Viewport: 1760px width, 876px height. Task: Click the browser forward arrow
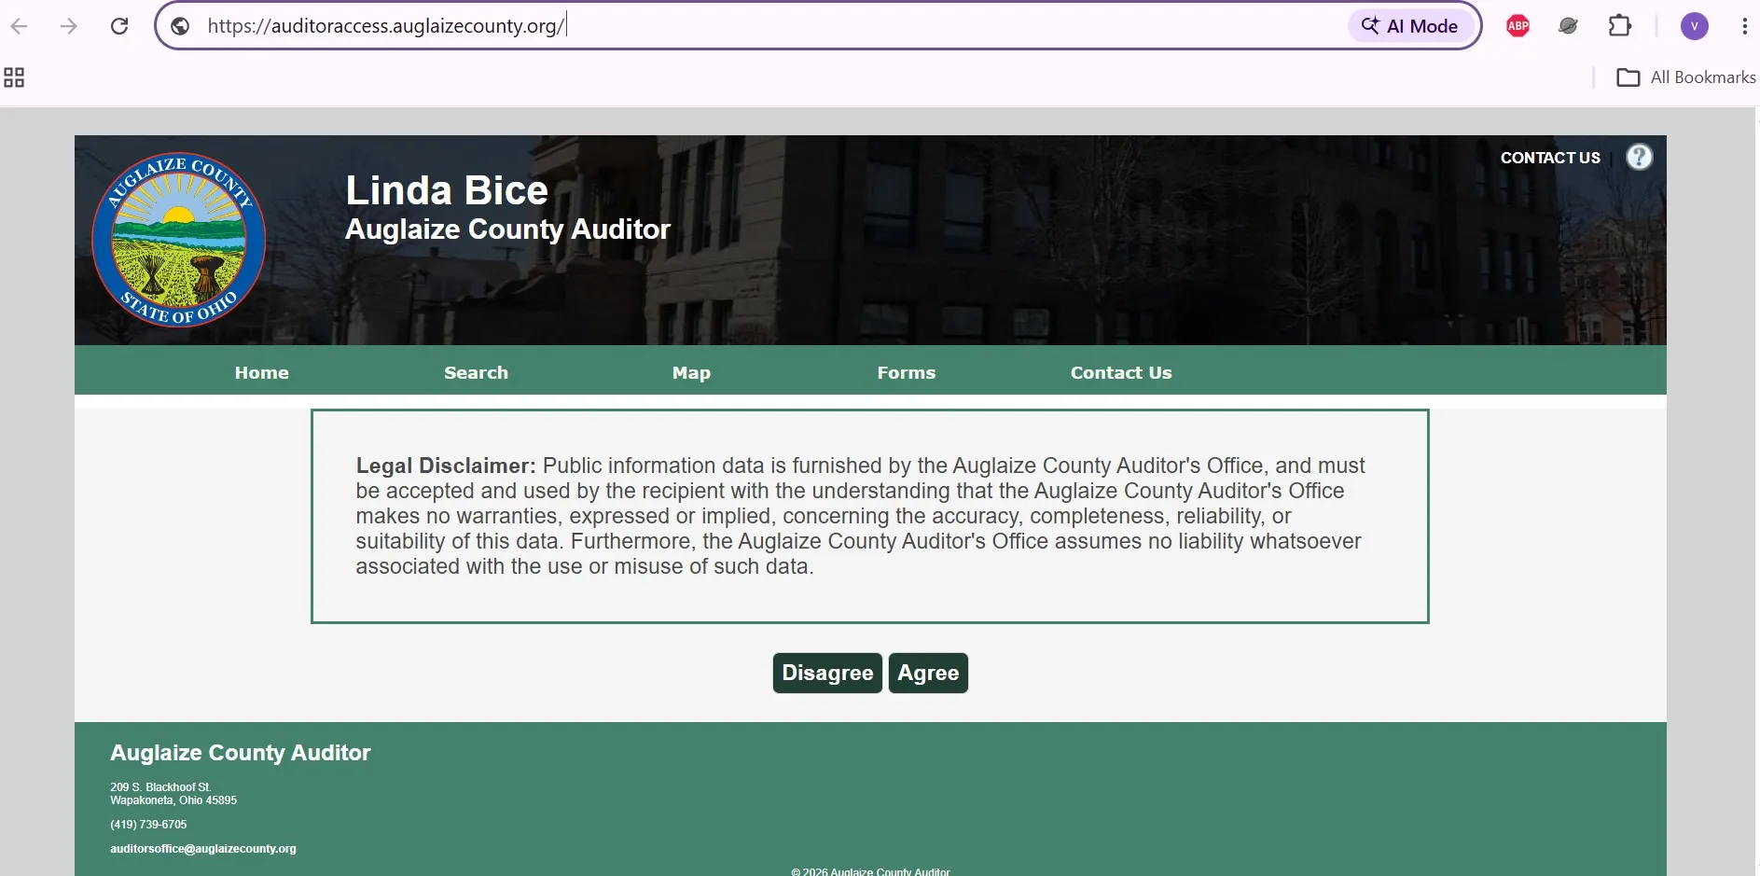(69, 26)
